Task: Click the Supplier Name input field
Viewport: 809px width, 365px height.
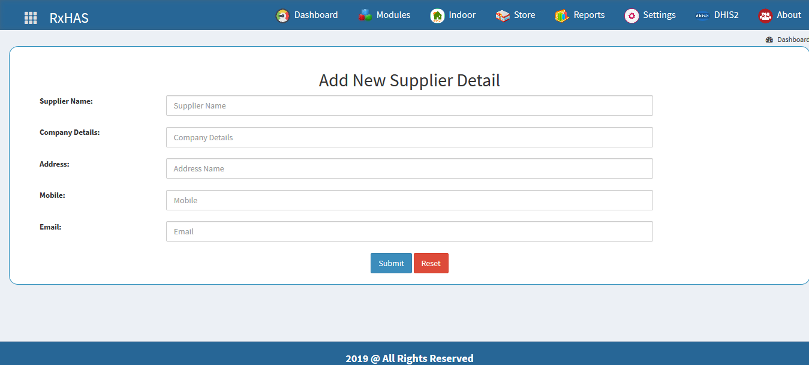Action: [x=409, y=105]
